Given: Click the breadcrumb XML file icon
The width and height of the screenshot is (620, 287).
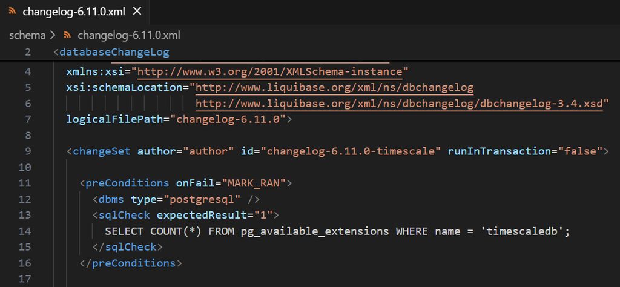Looking at the screenshot, I should [x=68, y=35].
